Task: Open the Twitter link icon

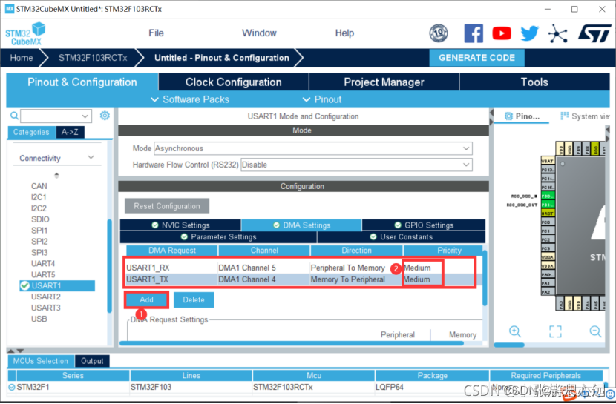Action: [x=530, y=33]
